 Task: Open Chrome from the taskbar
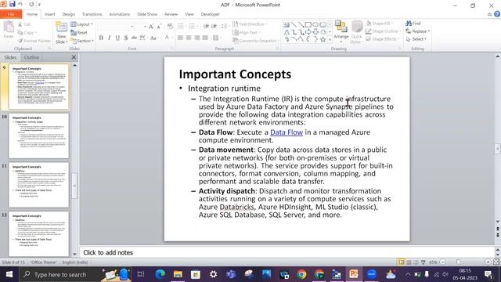[x=301, y=274]
